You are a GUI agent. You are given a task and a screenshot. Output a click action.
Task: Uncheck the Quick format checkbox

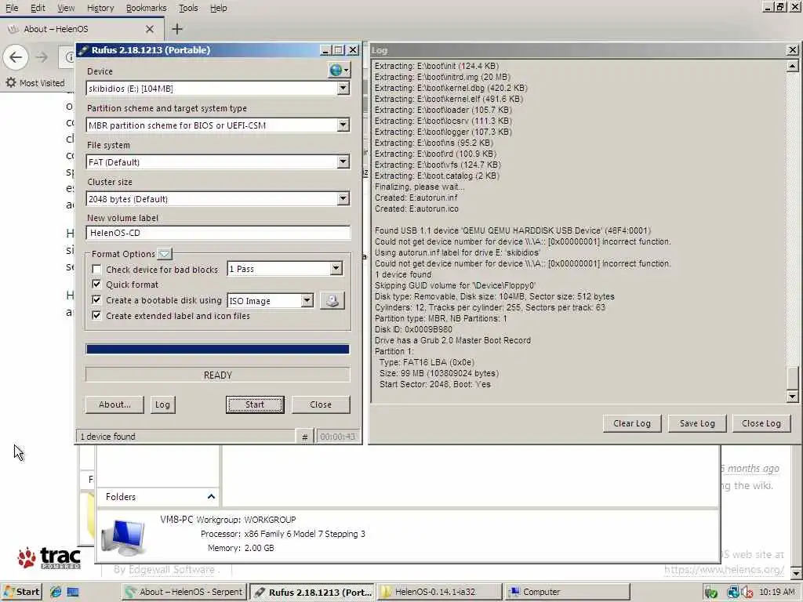[x=96, y=284]
